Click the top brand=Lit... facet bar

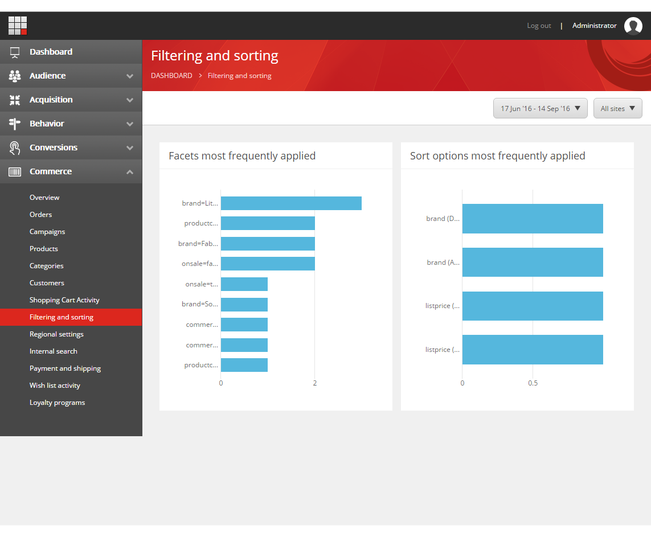[x=291, y=203]
